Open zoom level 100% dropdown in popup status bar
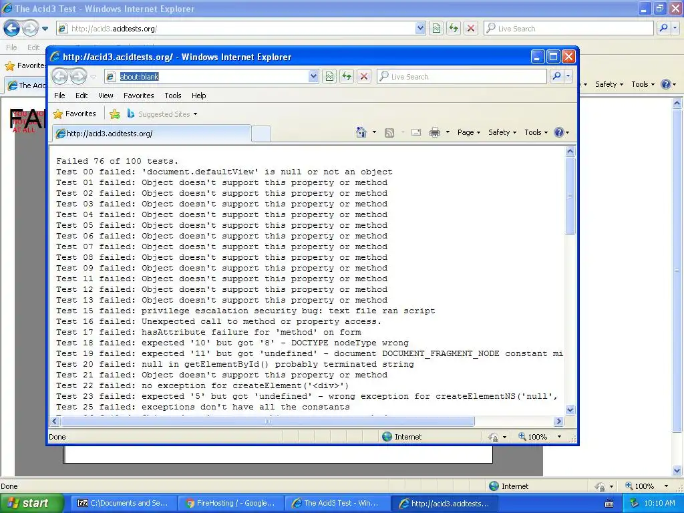Screen dimensions: 684x513 pos(559,437)
